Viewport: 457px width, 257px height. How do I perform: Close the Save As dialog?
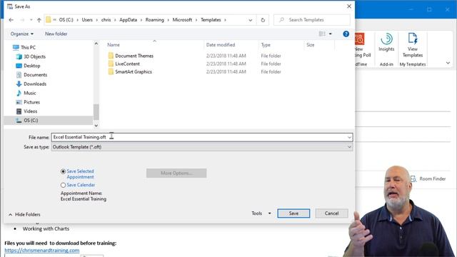[x=349, y=6]
